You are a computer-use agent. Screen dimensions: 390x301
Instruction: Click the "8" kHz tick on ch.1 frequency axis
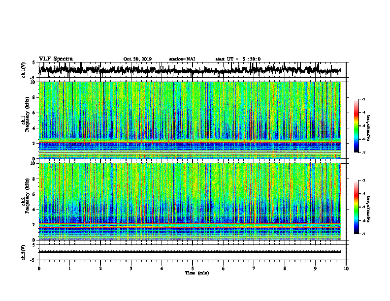click(34, 97)
